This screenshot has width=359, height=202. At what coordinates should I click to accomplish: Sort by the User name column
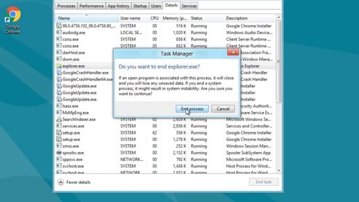pos(133,18)
